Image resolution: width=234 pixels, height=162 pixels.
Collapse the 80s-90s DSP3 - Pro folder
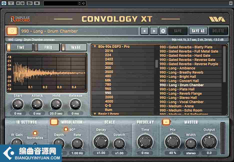tap(95, 46)
